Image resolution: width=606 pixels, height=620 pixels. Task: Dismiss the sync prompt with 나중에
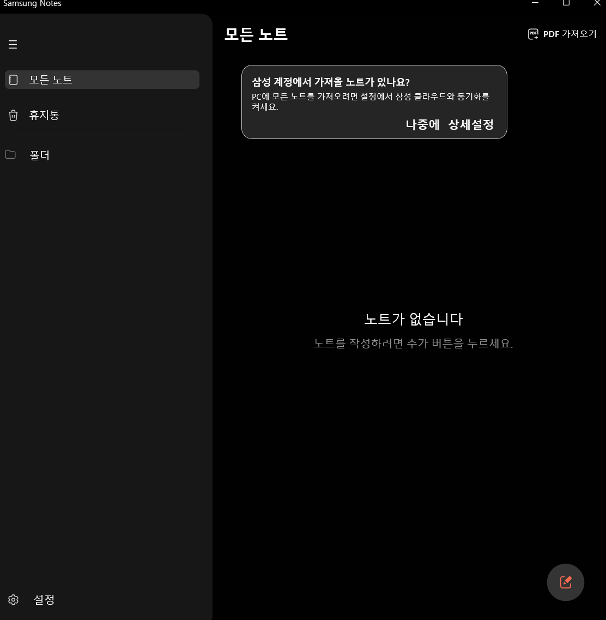point(422,124)
